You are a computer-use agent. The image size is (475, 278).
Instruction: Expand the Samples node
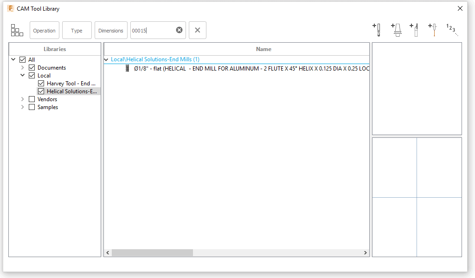pyautogui.click(x=22, y=107)
